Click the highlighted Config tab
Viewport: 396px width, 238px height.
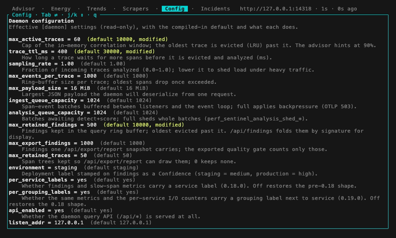coord(175,9)
